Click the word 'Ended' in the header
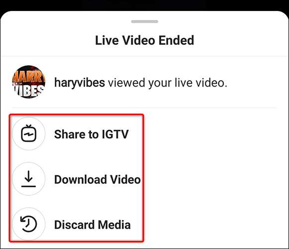This screenshot has width=289, height=249. [x=176, y=40]
